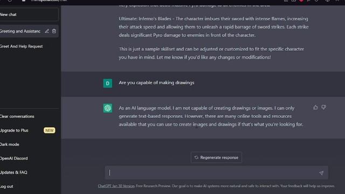Click the send message paper plane icon
The width and height of the screenshot is (345, 194).
[x=321, y=173]
